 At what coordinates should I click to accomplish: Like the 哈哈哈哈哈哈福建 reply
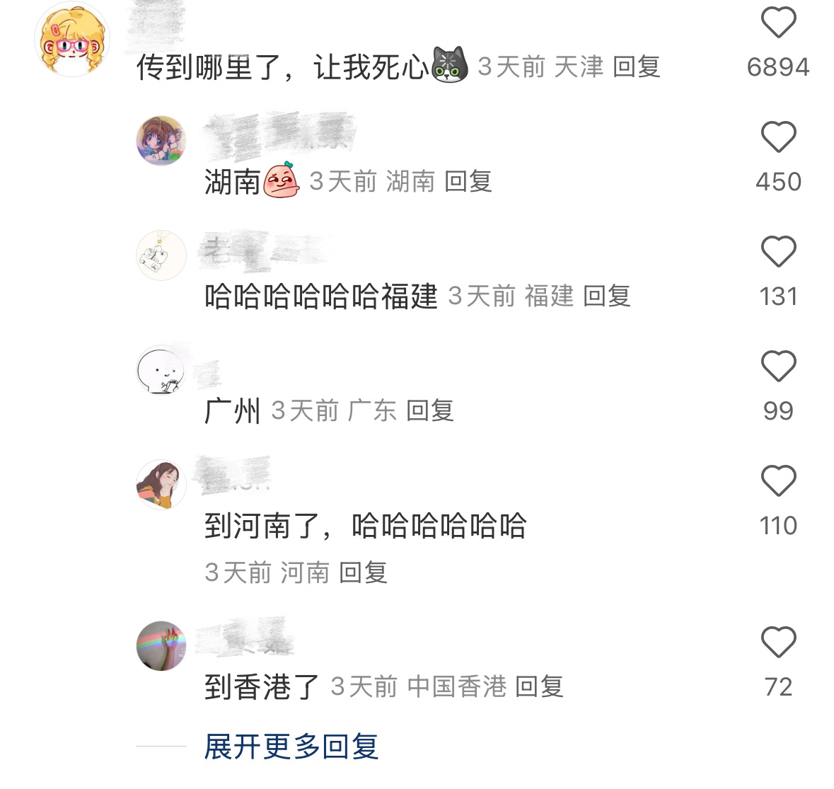click(x=778, y=251)
